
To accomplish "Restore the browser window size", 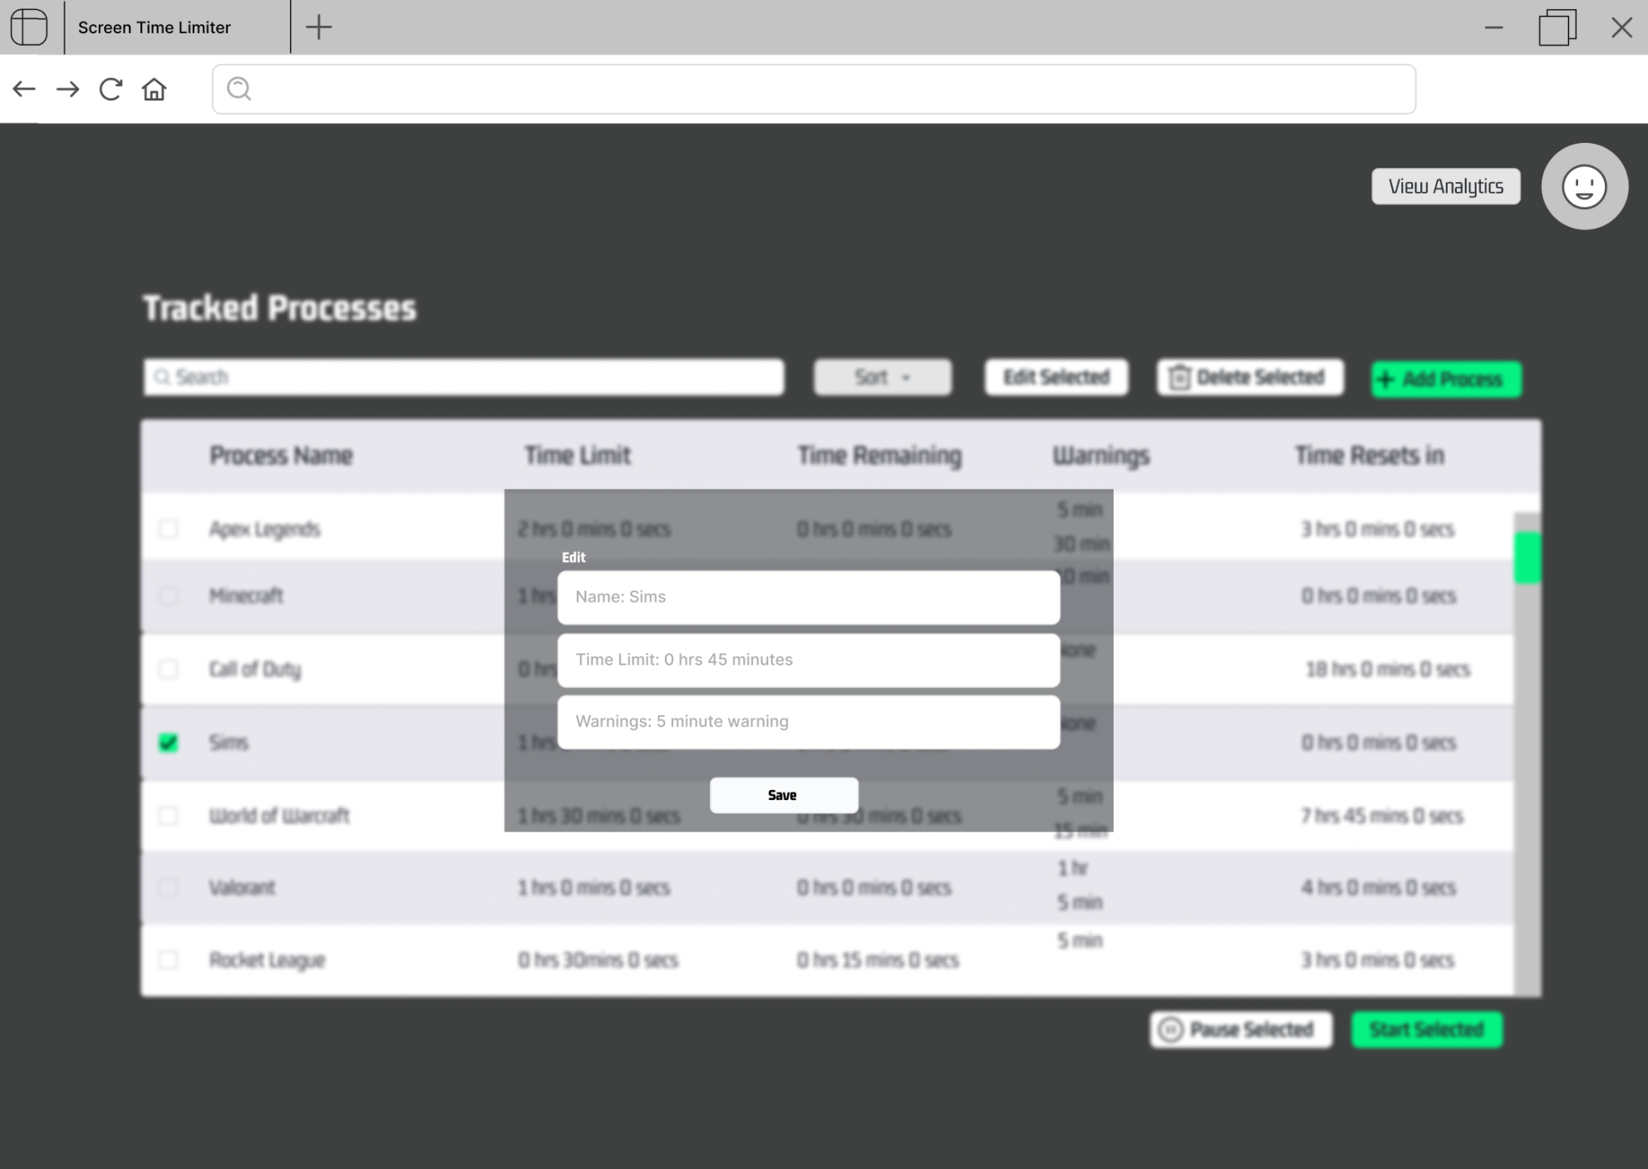I will [1557, 27].
